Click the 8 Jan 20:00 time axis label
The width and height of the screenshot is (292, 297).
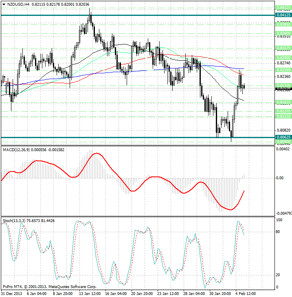point(63,294)
